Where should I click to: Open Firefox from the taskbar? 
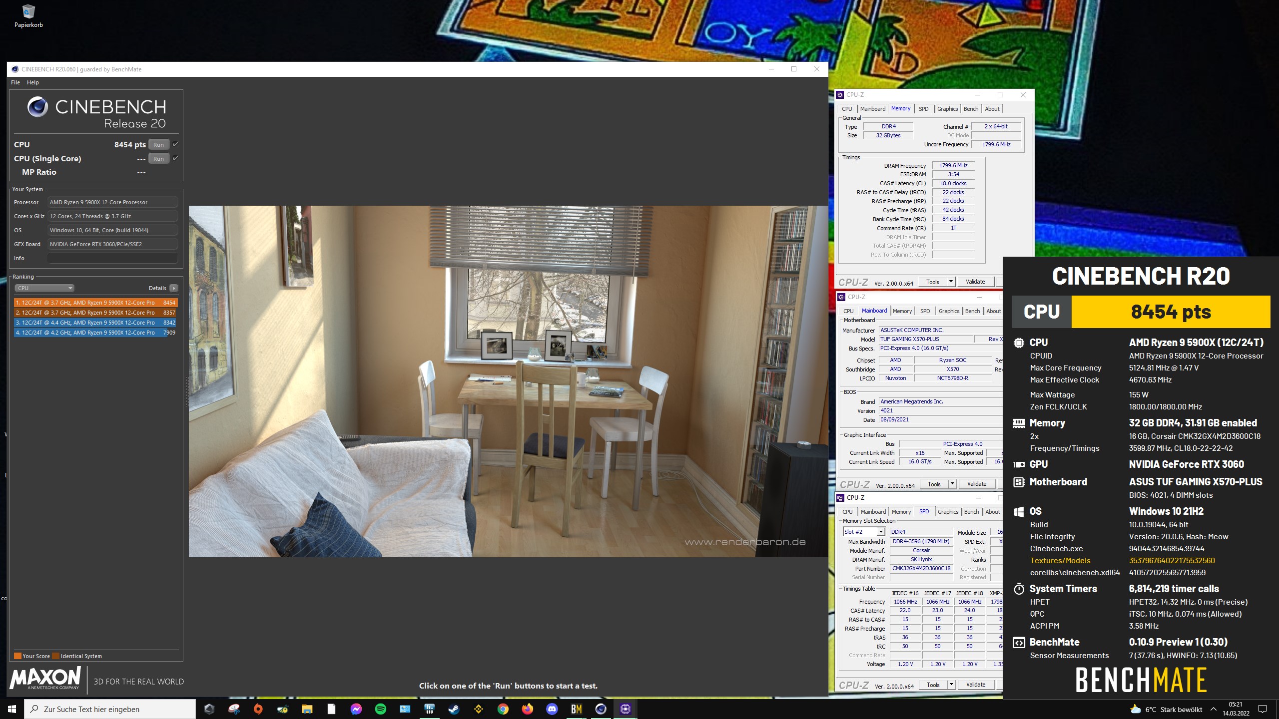point(527,709)
